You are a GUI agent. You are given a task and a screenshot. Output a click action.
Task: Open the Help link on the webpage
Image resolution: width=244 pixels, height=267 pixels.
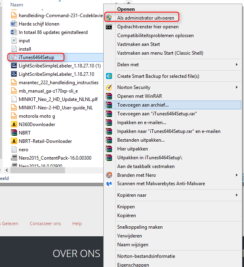[77, 223]
